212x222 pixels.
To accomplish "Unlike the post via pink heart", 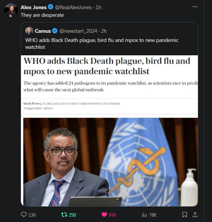I will click(104, 215).
